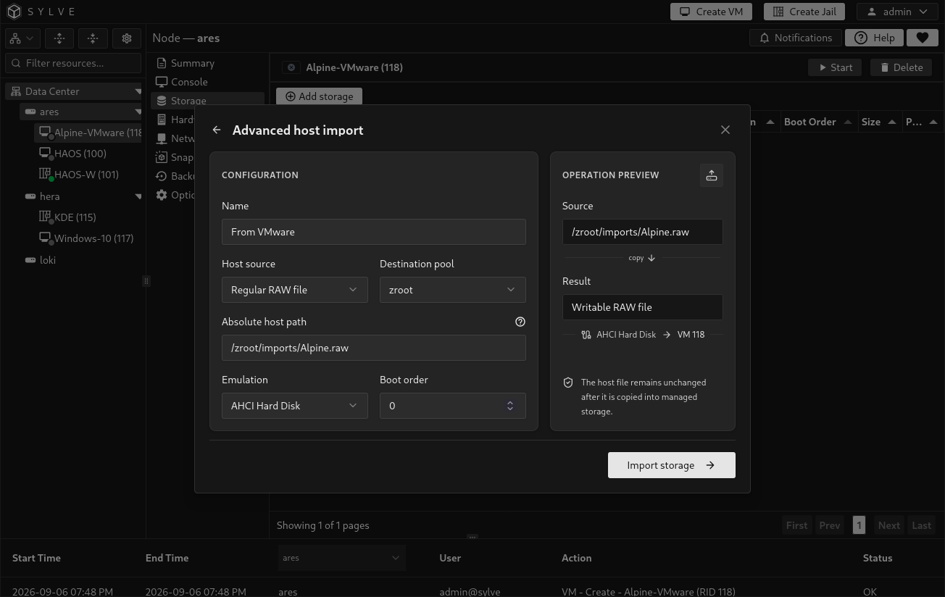
Task: Click the shield icon in the preview note
Action: tap(568, 383)
